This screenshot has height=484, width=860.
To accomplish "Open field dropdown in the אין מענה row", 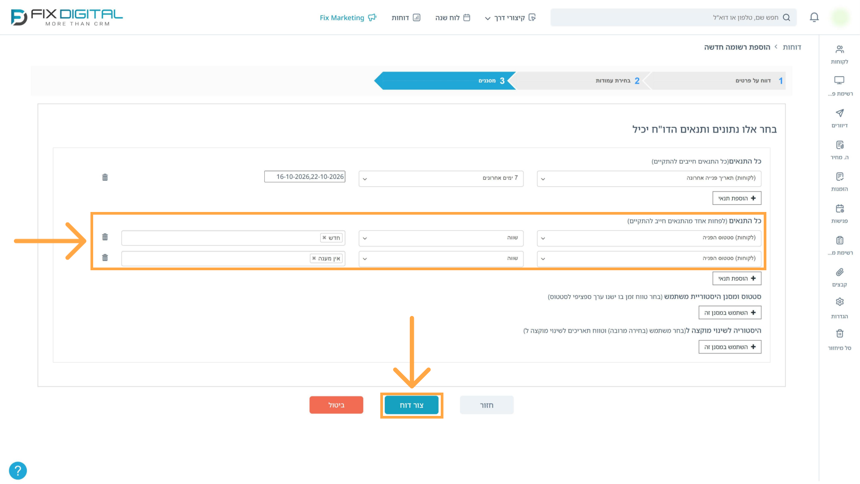I will [x=649, y=259].
